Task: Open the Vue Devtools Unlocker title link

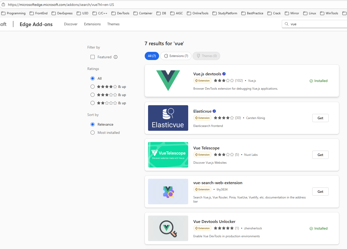Action: coord(214,221)
